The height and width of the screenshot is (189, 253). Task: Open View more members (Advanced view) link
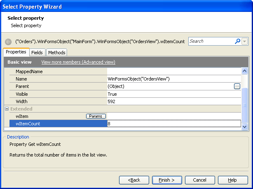[x=78, y=62]
